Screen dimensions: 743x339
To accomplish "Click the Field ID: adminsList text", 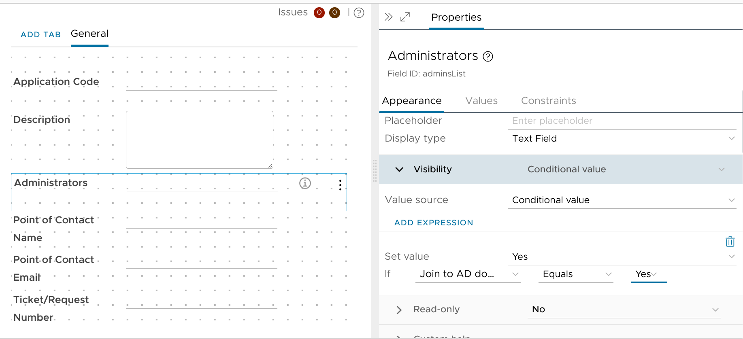I will tap(426, 74).
